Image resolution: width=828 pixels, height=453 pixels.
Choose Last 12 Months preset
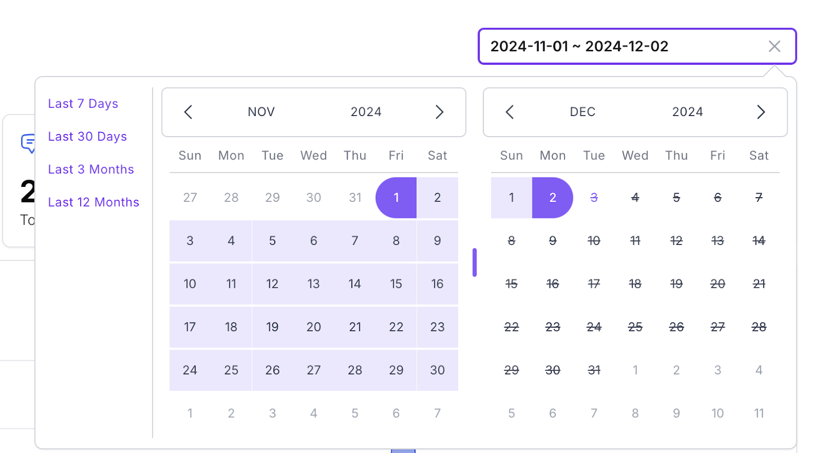[x=94, y=202]
